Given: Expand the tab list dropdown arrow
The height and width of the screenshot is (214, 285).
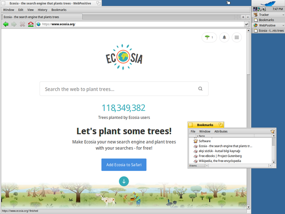Looking at the screenshot, I should tap(248, 17).
